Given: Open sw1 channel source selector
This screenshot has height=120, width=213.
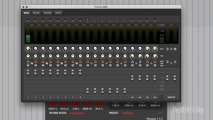Looking at the screenshot, I should pyautogui.click(x=132, y=20).
